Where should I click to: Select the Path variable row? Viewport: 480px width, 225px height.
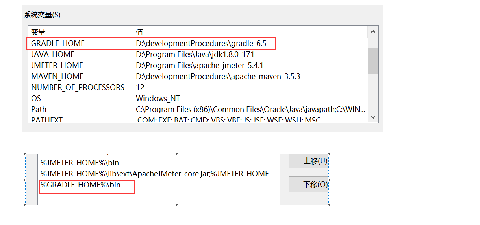(x=198, y=109)
